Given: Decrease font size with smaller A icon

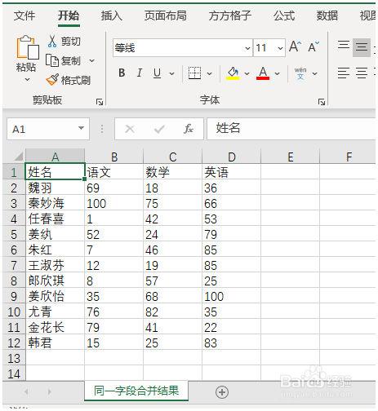Looking at the screenshot, I should tap(314, 47).
